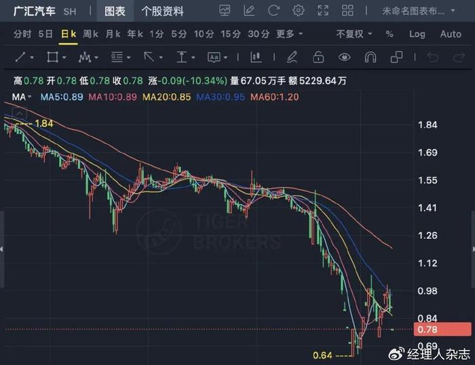This screenshot has width=475, height=365.
Task: Click the MA30:0.95 legend label
Action: [221, 97]
